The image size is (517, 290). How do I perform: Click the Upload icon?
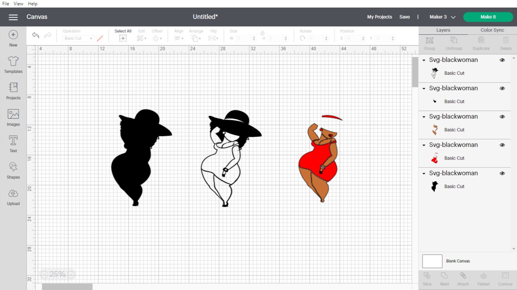coord(13,196)
